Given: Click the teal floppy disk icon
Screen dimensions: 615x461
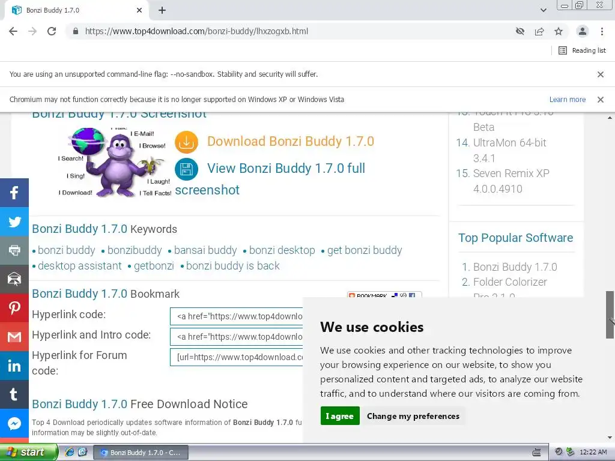Looking at the screenshot, I should (186, 169).
